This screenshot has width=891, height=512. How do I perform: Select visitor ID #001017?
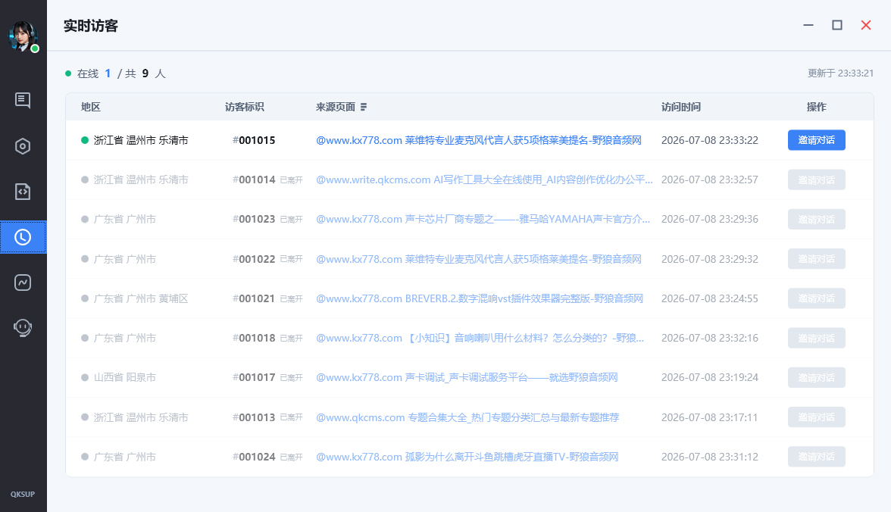click(254, 377)
